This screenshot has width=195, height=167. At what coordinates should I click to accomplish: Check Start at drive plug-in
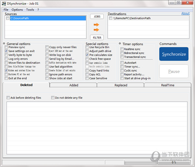point(122,78)
